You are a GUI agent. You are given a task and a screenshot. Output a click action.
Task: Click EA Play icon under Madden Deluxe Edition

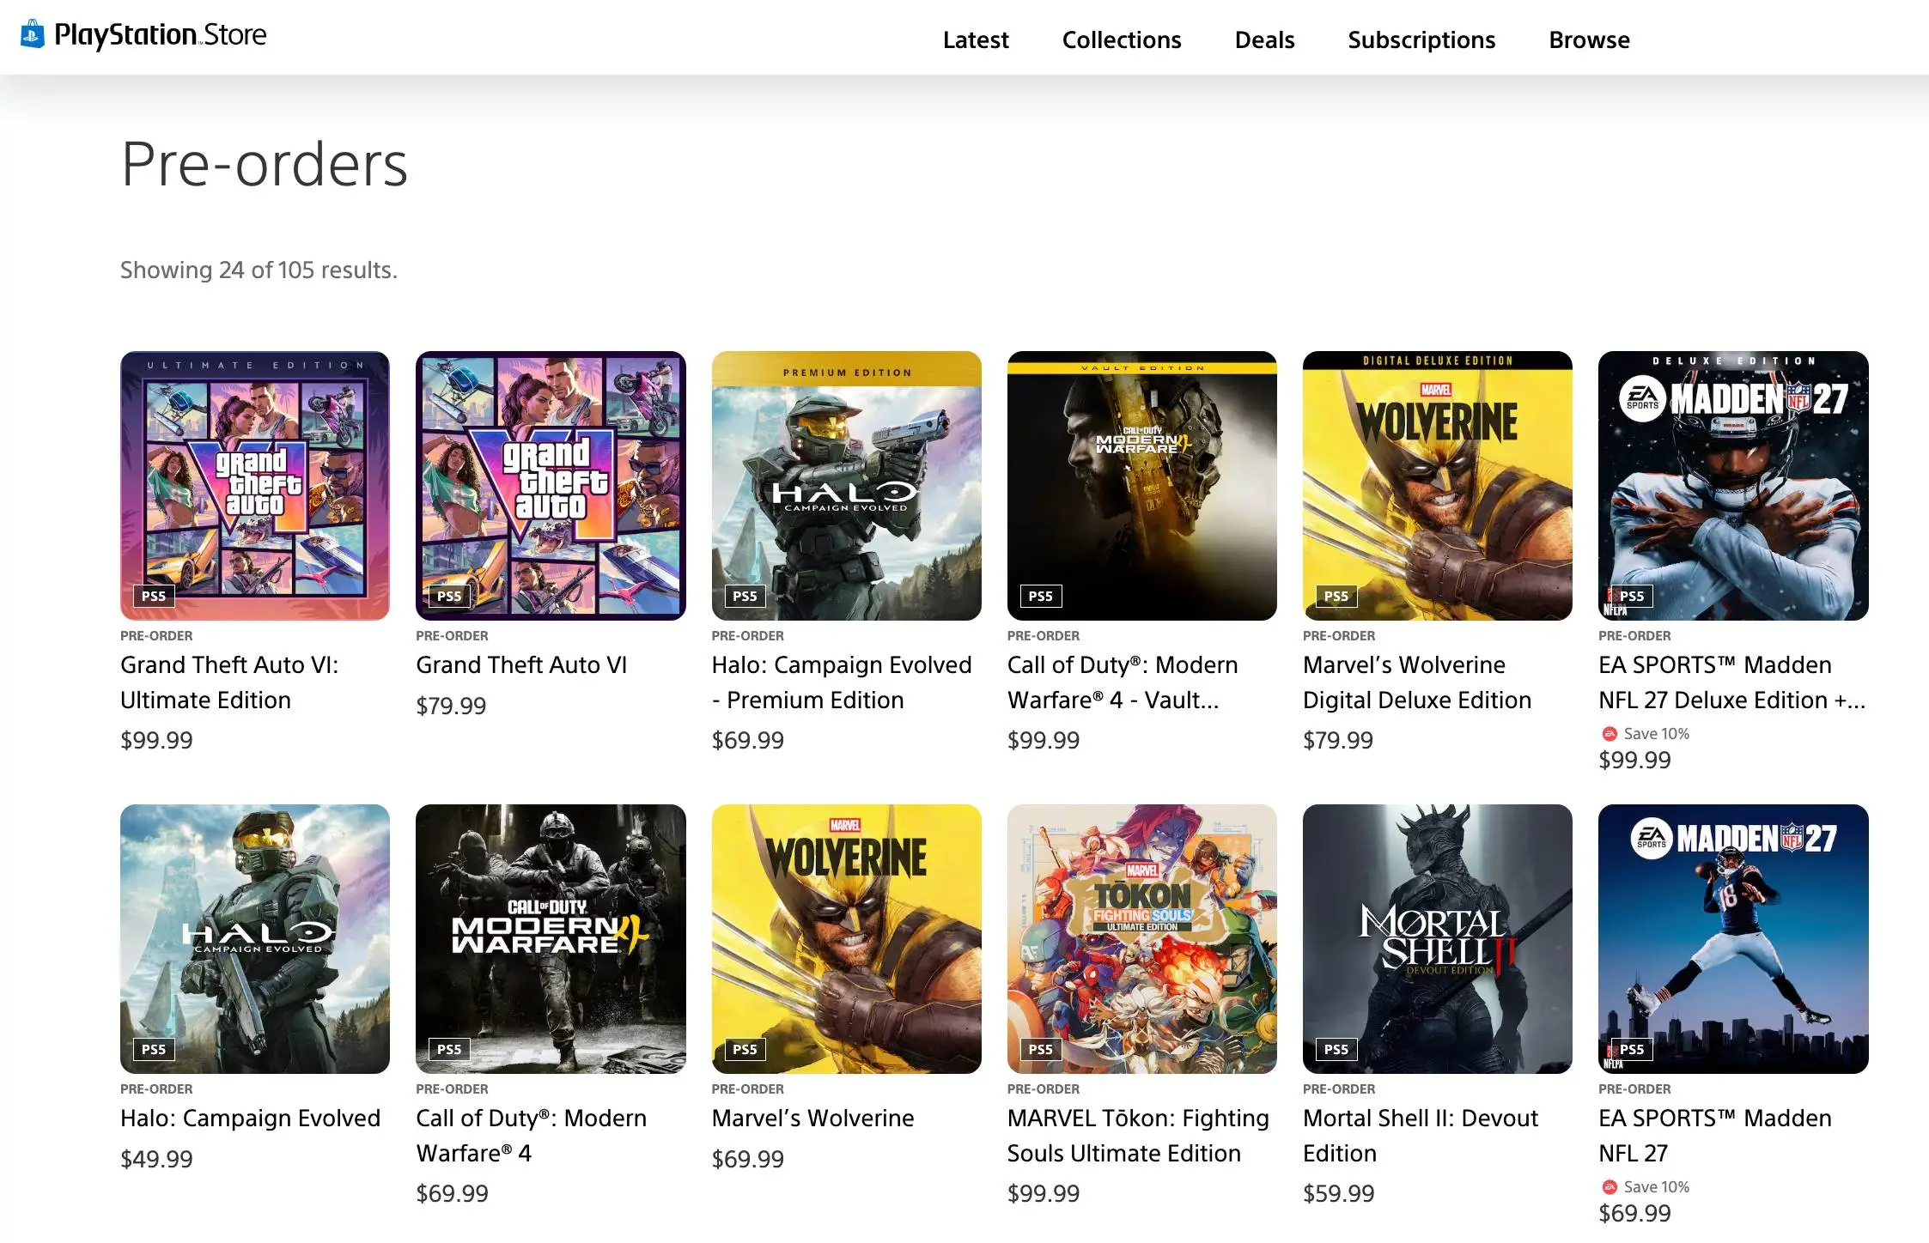point(1610,734)
